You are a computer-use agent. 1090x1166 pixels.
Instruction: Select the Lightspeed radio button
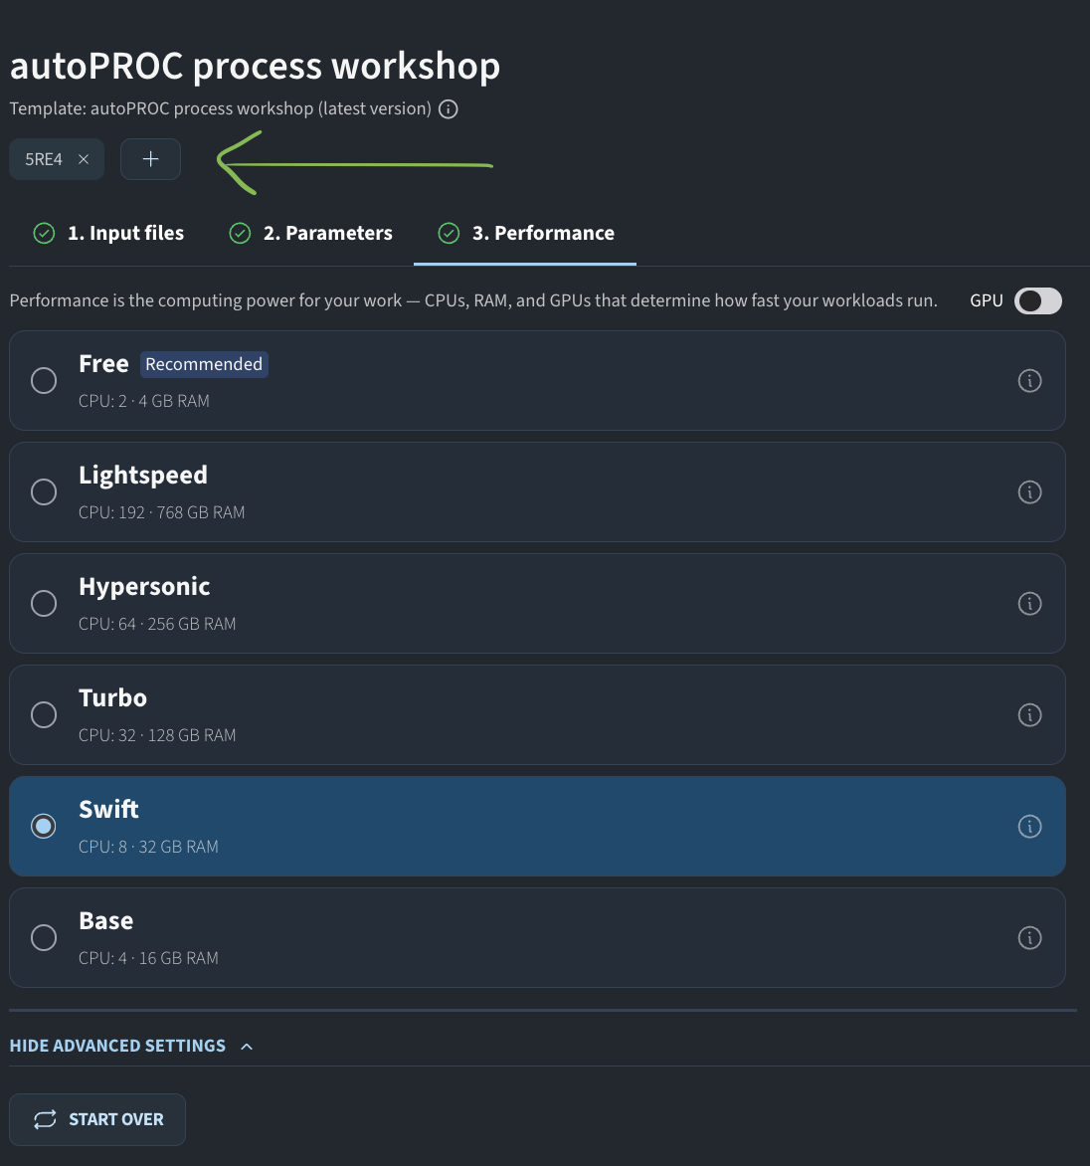point(44,492)
